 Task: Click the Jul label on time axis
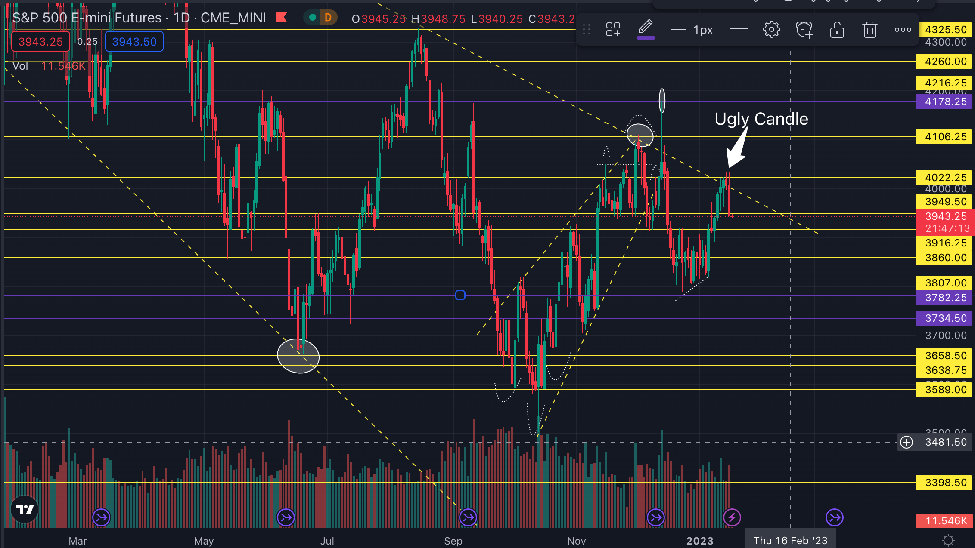click(x=327, y=541)
